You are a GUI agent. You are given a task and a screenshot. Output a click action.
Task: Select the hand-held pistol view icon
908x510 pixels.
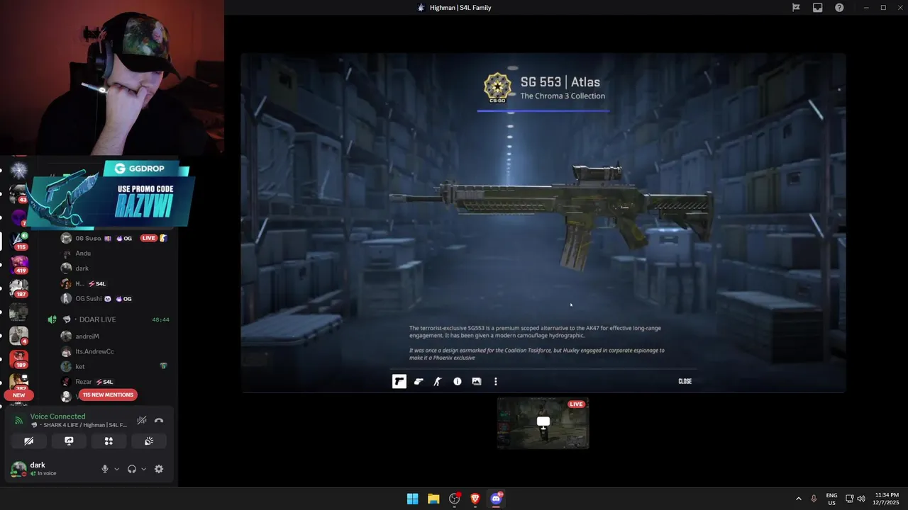pyautogui.click(x=419, y=381)
